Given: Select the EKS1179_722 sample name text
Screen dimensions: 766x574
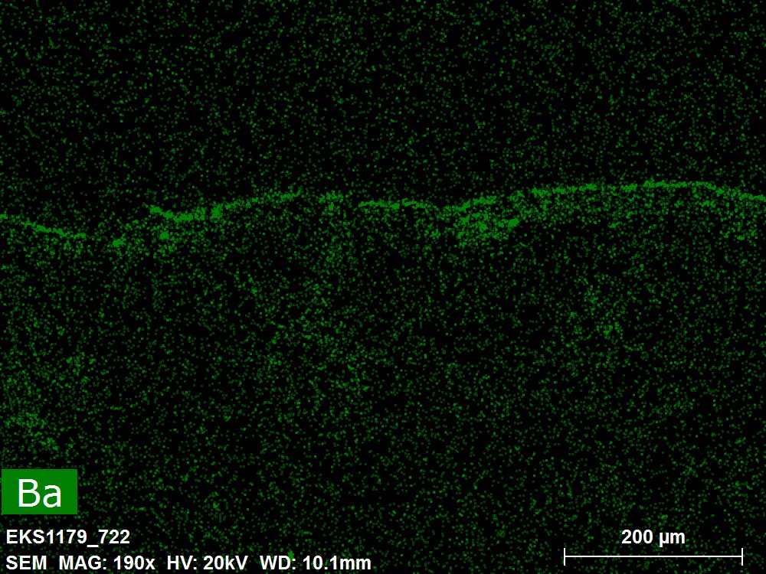Looking at the screenshot, I should [68, 536].
